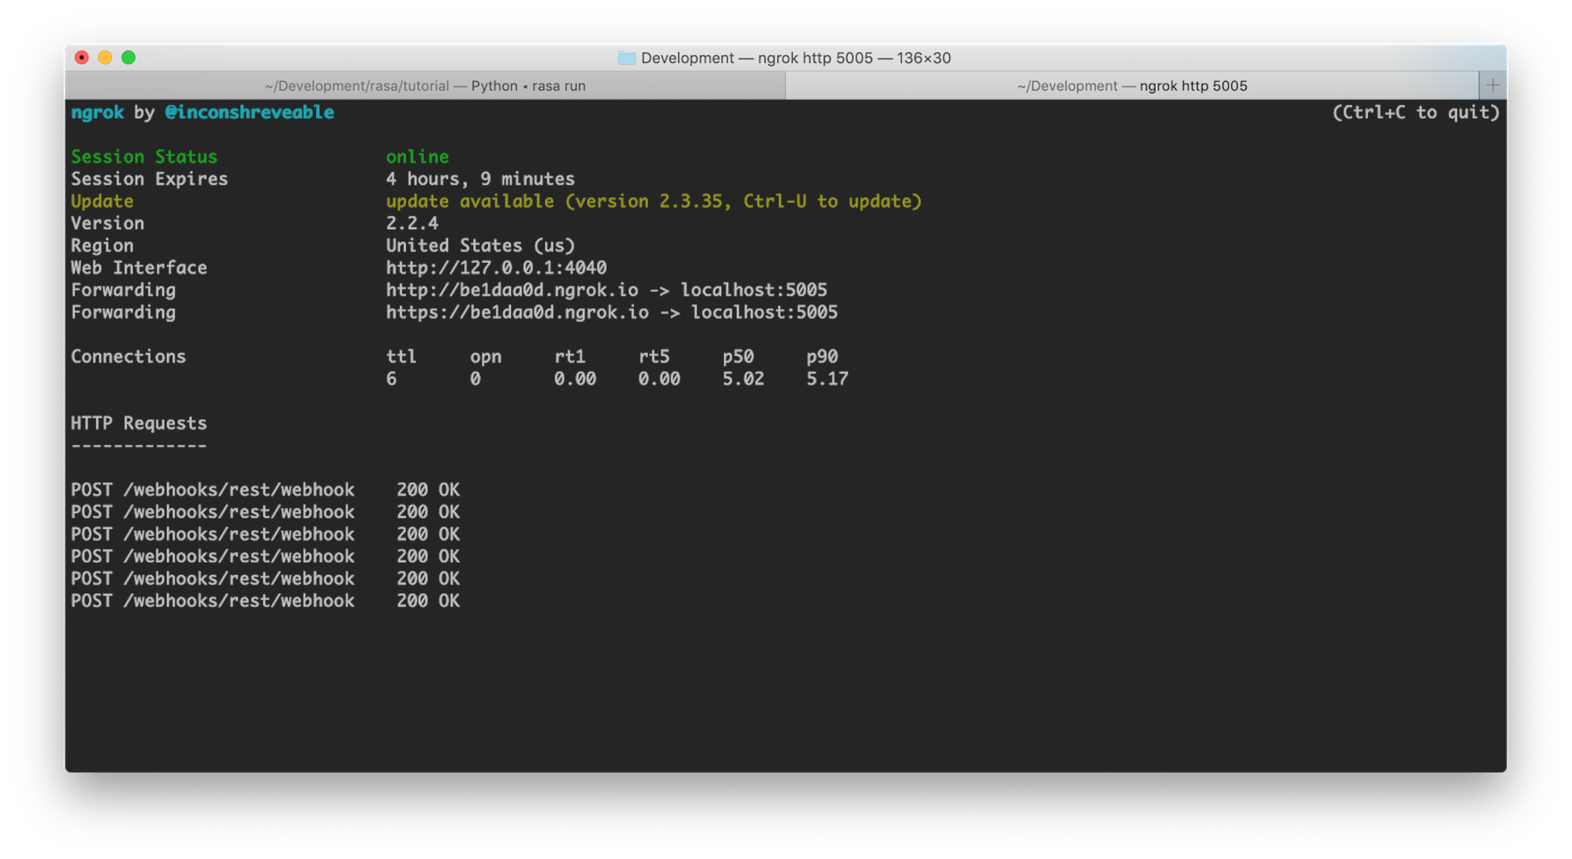This screenshot has height=859, width=1572.
Task: Click the @inconshreveable author handle
Action: [x=250, y=112]
